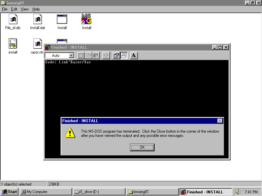Screen dimensions: 262x196
Task: Select the razor.nfo file icon
Action: (x=37, y=44)
